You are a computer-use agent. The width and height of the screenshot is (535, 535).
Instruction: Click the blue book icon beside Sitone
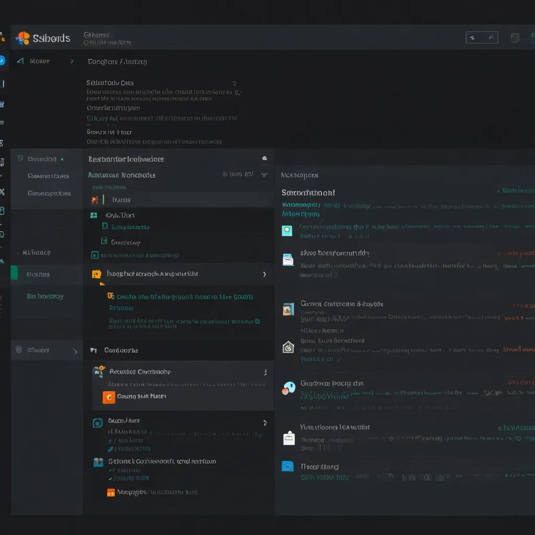98,462
